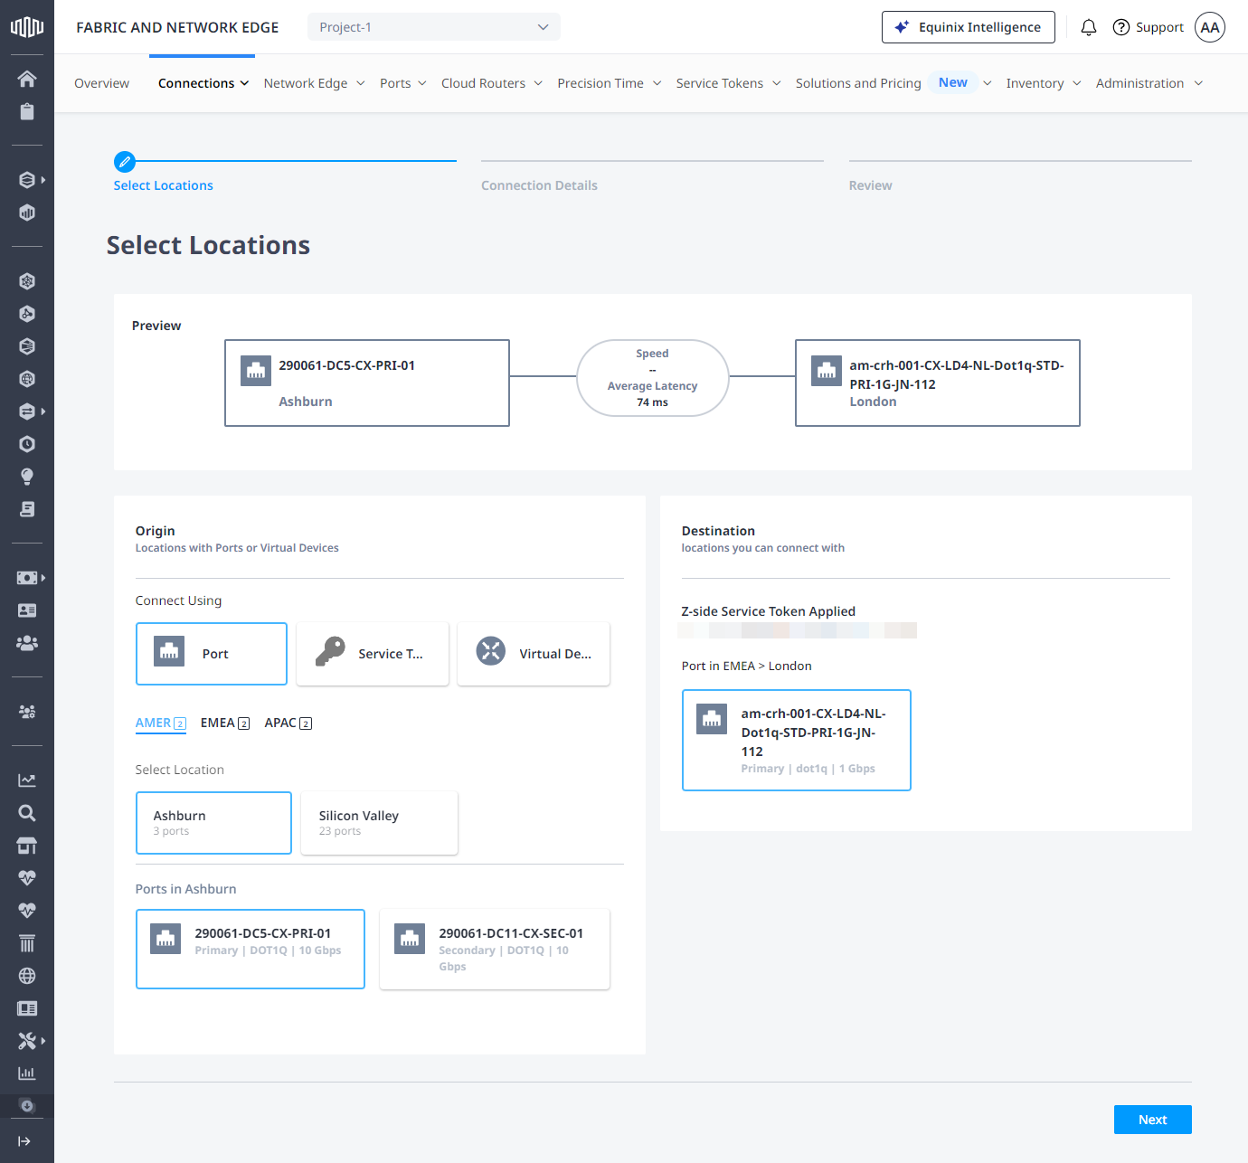Click the Speed and Average Latency oval

coord(653,378)
